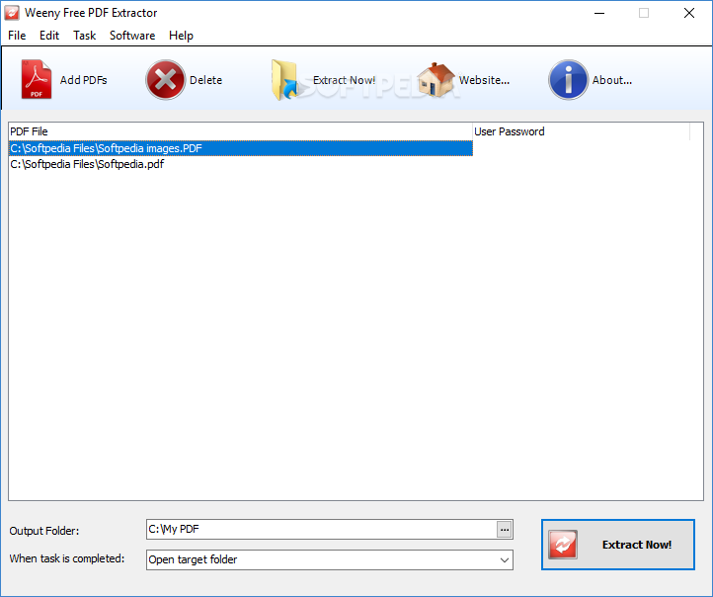Image resolution: width=713 pixels, height=597 pixels.
Task: Open the Website house icon
Action: [x=436, y=80]
